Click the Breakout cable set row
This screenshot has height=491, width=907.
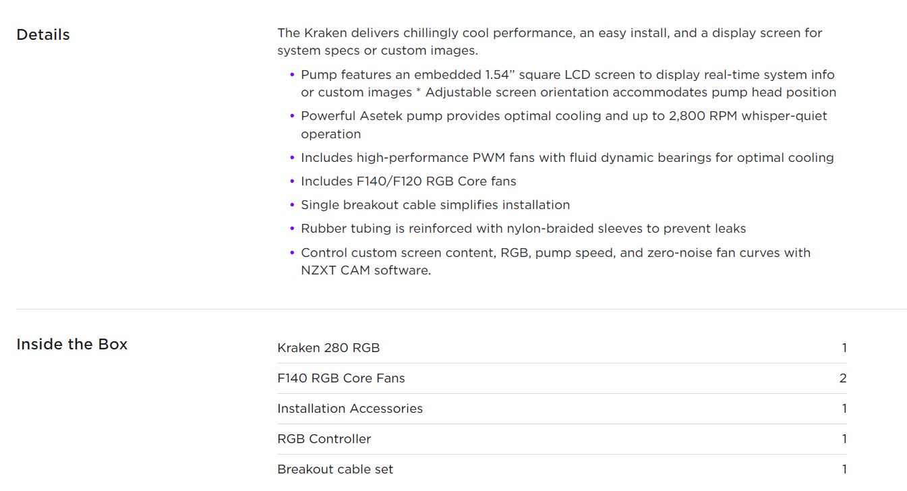[334, 469]
